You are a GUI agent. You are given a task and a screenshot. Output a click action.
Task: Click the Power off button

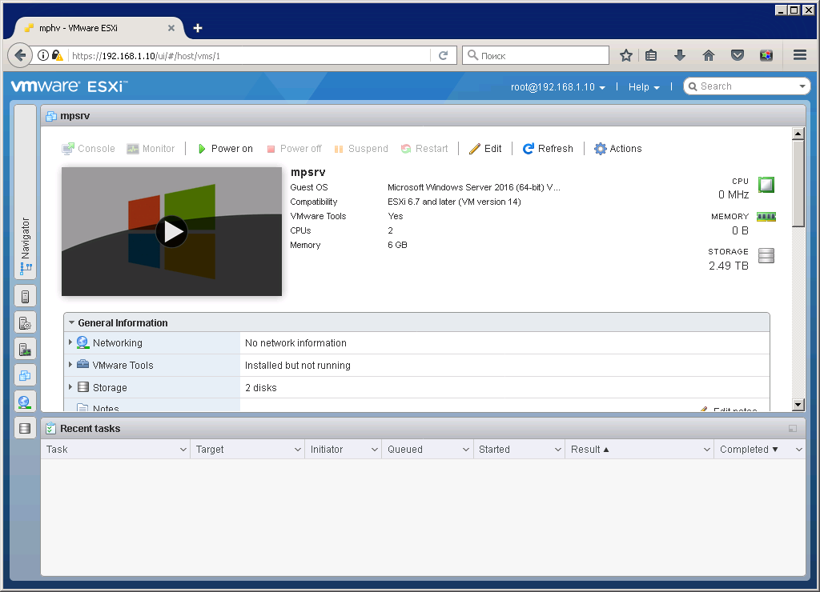point(294,149)
